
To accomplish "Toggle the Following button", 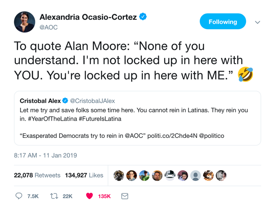I will (223, 22).
